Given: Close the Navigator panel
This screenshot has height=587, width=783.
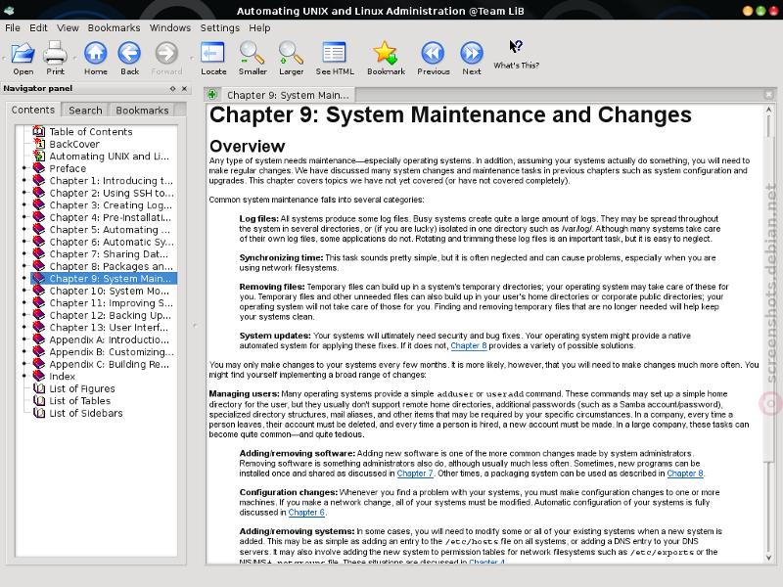Looking at the screenshot, I should click(x=184, y=88).
